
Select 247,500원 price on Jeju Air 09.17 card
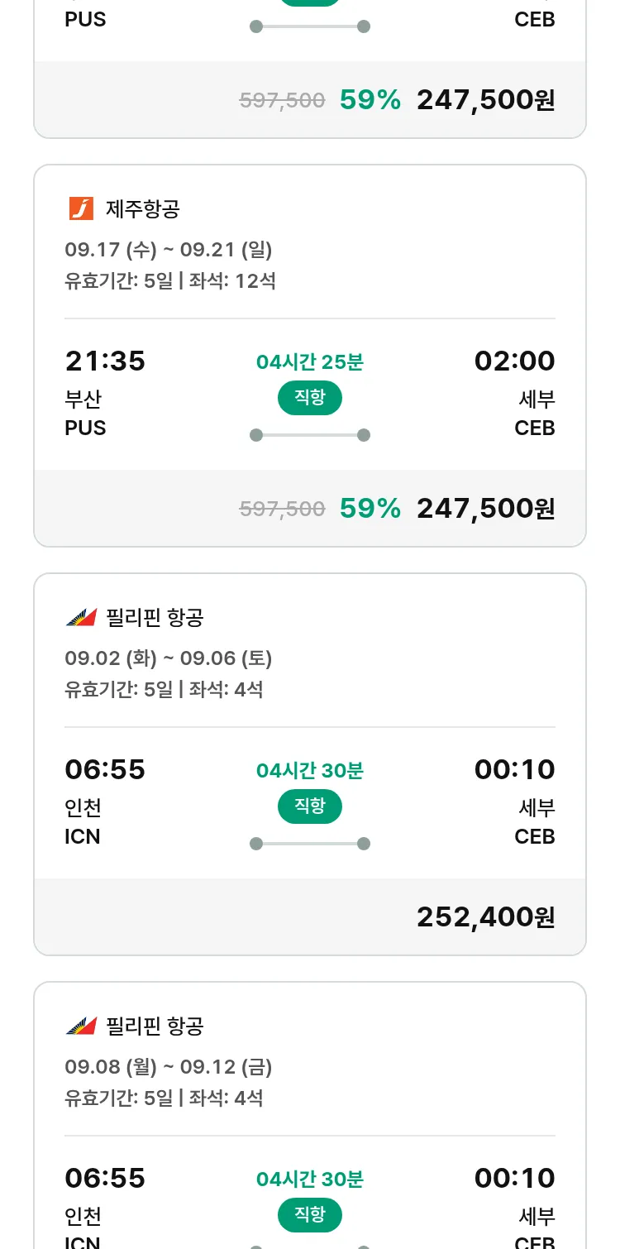485,508
